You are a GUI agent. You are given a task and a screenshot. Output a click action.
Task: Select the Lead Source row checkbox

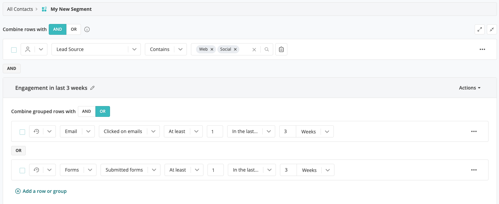(x=14, y=49)
